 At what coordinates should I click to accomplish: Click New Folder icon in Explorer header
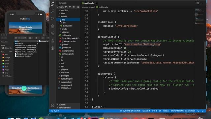pyautogui.click(x=70, y=7)
